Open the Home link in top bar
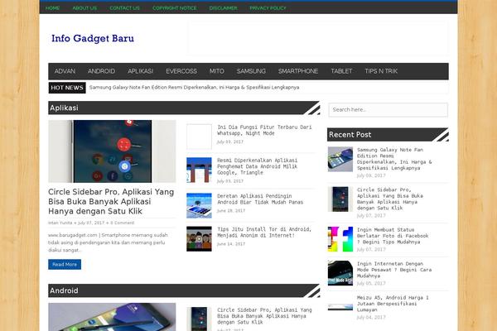The height and width of the screenshot is (331, 497). (x=52, y=8)
